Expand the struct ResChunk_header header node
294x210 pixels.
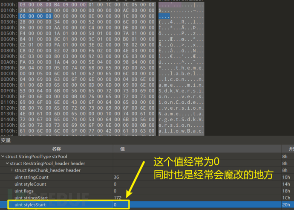tap(12, 170)
